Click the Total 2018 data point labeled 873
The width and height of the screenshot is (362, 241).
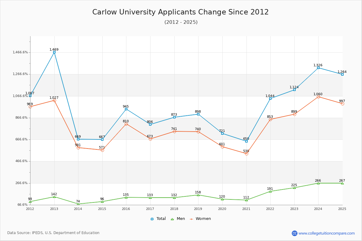pos(174,117)
